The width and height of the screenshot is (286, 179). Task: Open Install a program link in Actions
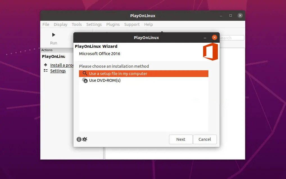(62, 65)
